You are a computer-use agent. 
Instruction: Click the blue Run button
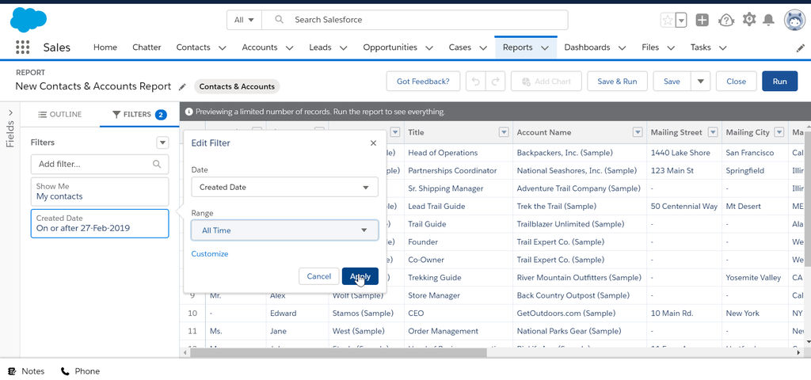pyautogui.click(x=779, y=82)
